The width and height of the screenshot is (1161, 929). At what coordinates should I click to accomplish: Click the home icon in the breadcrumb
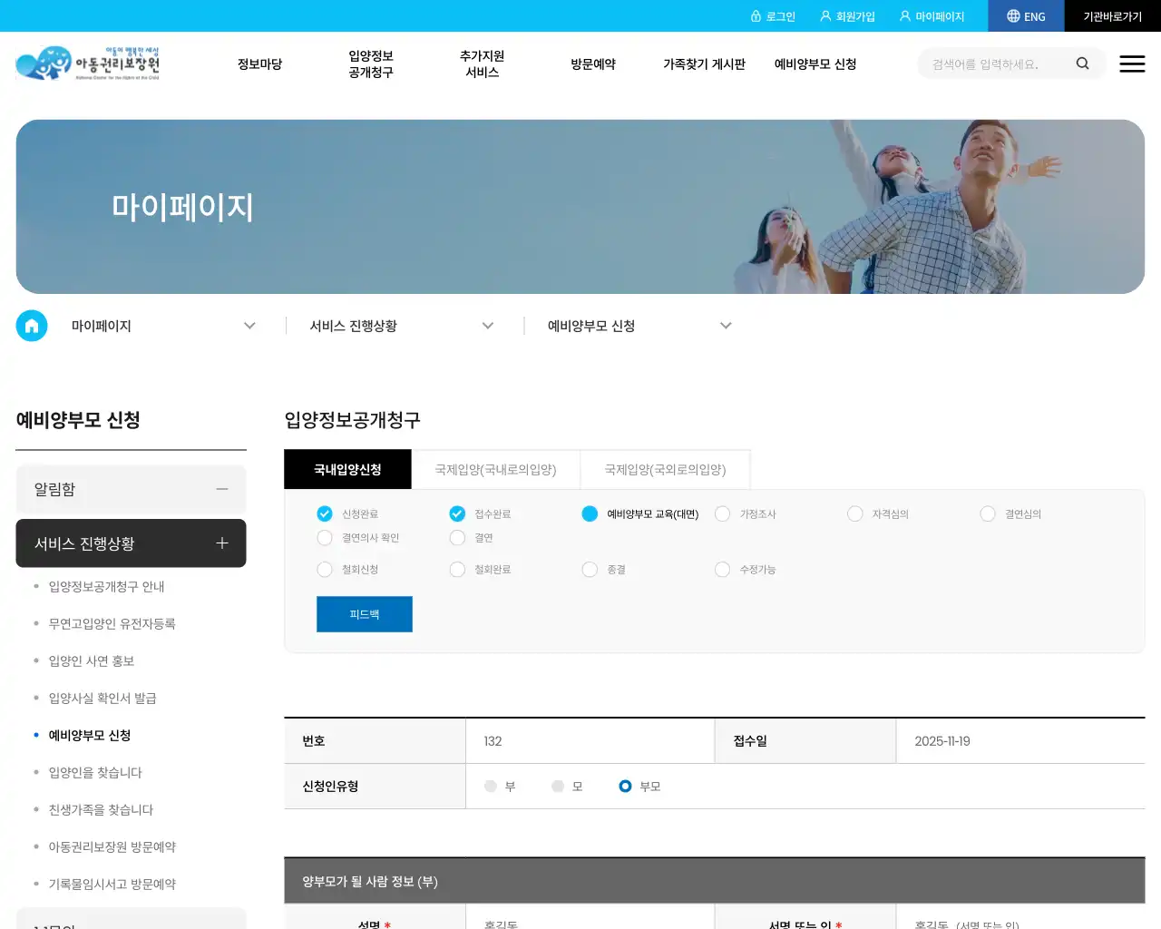[x=32, y=326]
